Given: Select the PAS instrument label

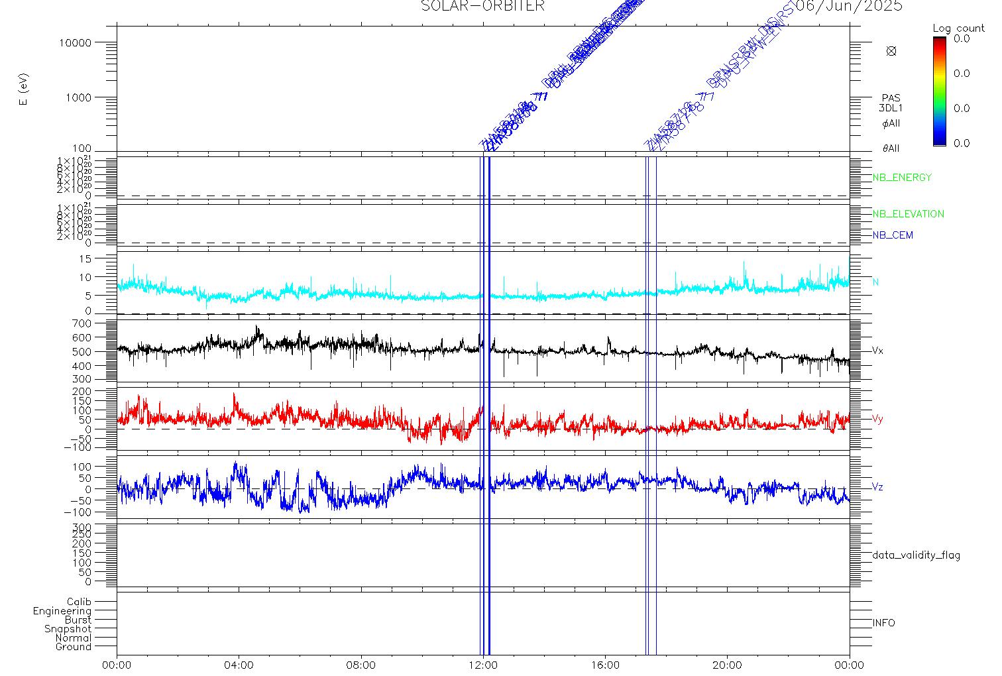Looking at the screenshot, I should [891, 98].
